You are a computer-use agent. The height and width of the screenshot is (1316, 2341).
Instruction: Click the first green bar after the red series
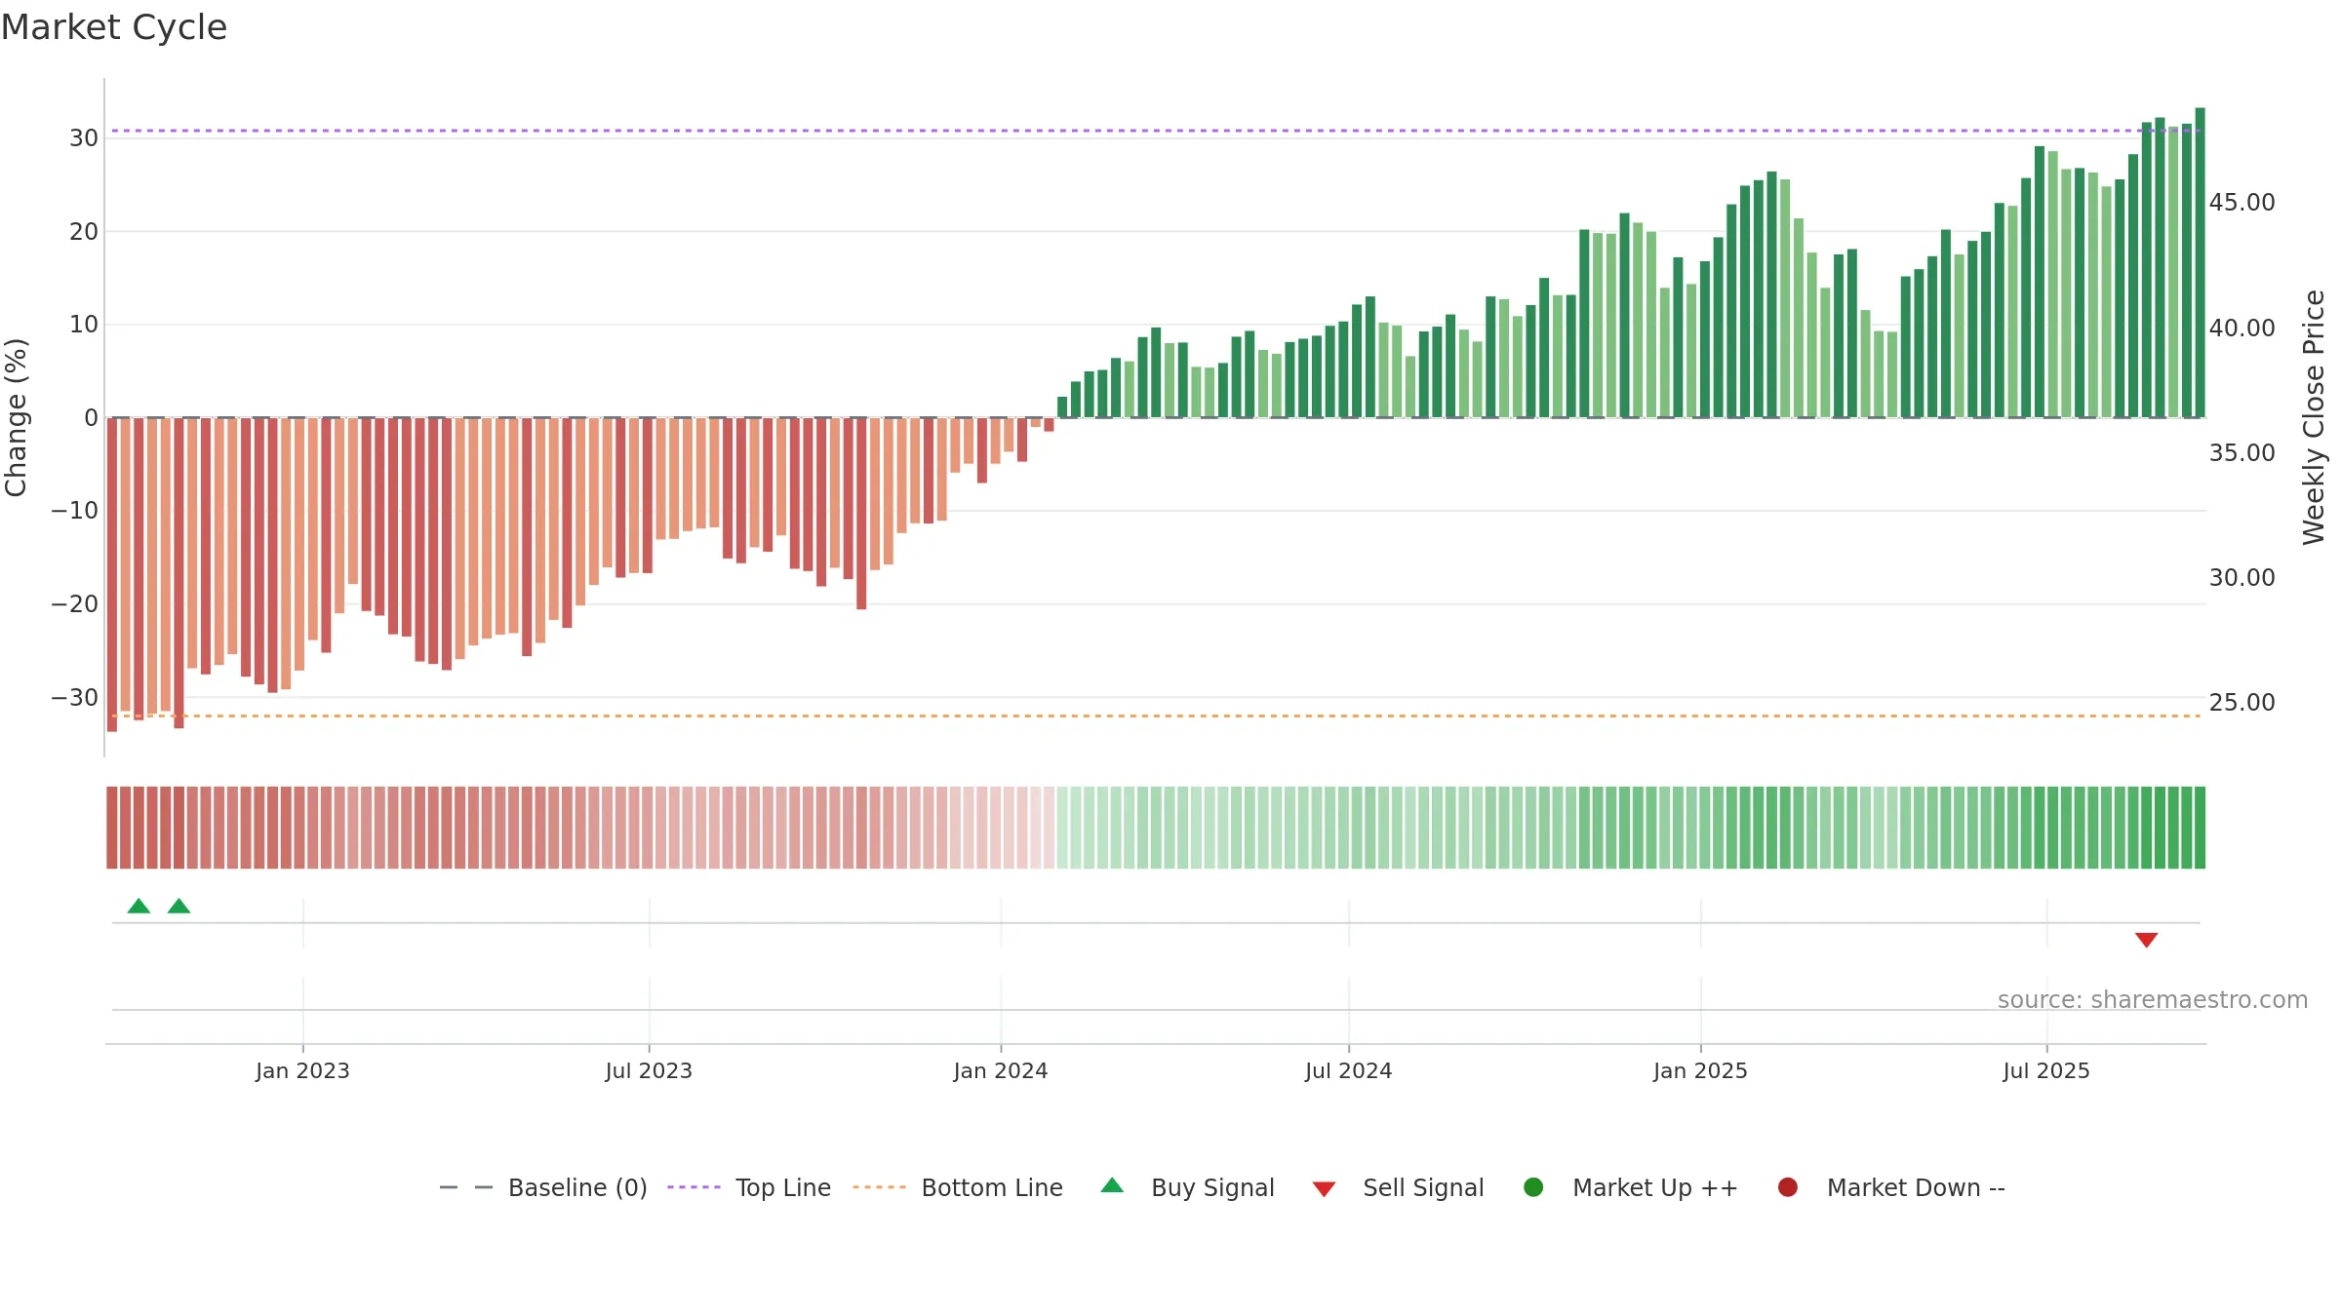point(1062,407)
